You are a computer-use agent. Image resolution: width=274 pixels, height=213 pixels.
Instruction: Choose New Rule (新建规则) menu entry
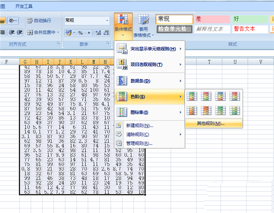click(149, 125)
